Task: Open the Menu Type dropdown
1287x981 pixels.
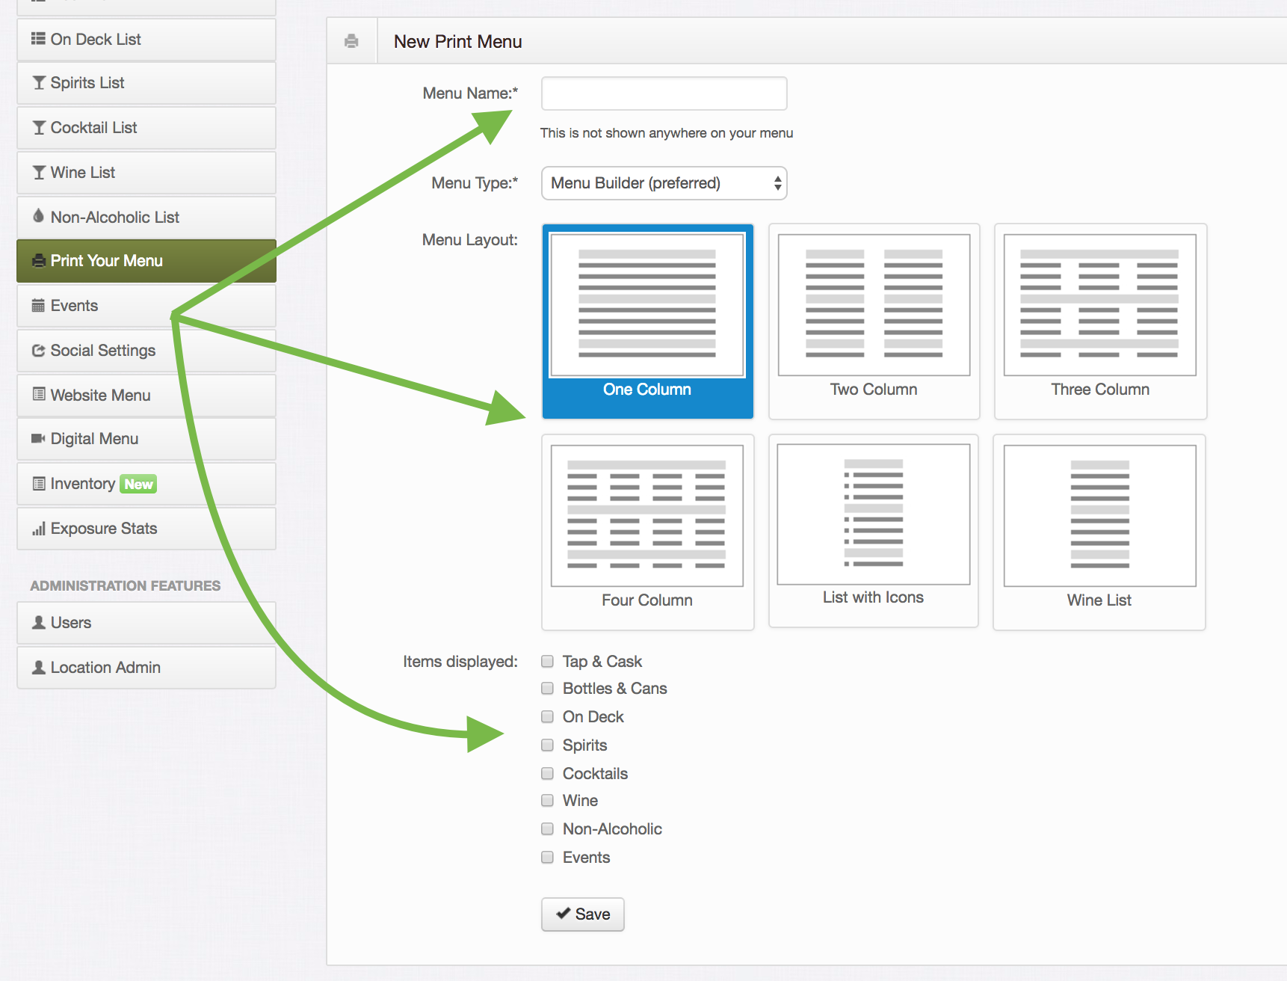Action: (x=664, y=183)
